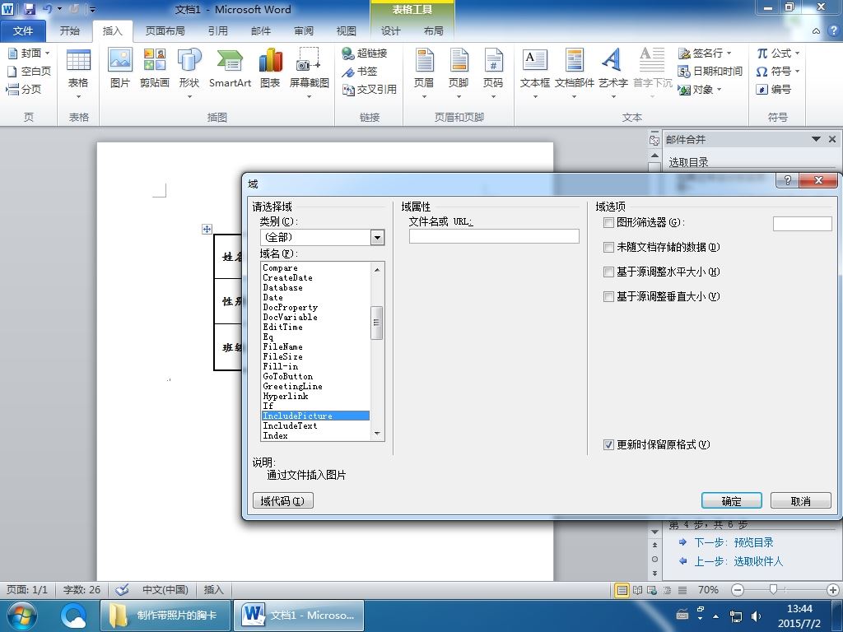Click the 图形筛选器 text box

802,224
